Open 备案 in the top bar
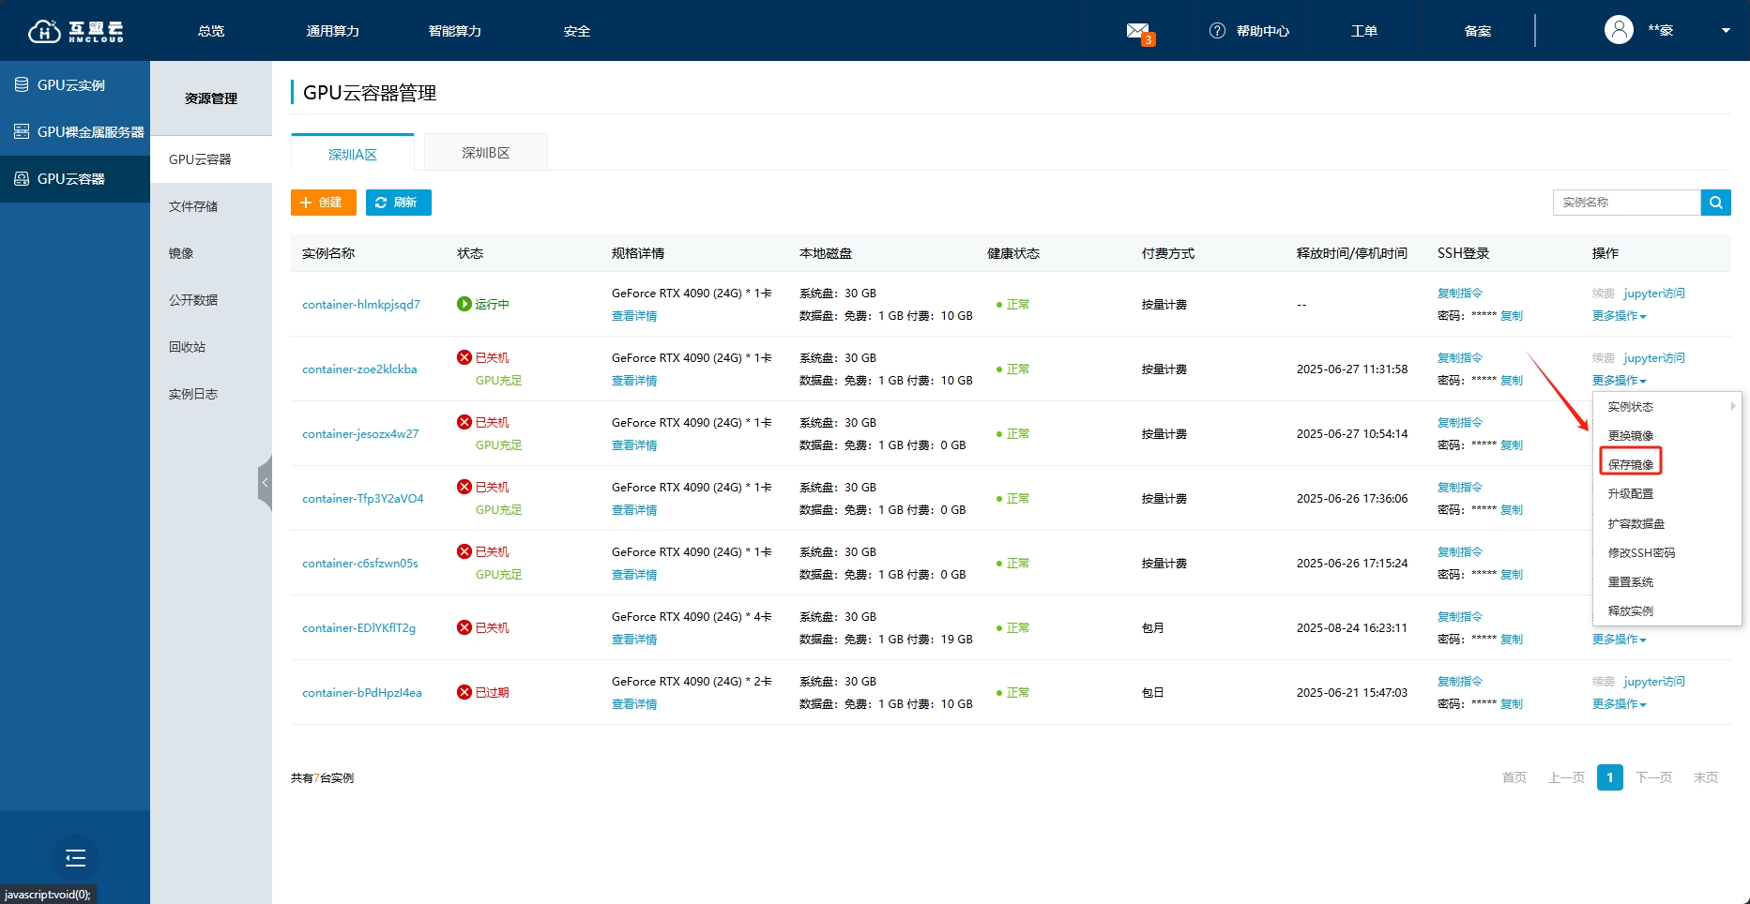Image resolution: width=1750 pixels, height=904 pixels. tap(1478, 31)
